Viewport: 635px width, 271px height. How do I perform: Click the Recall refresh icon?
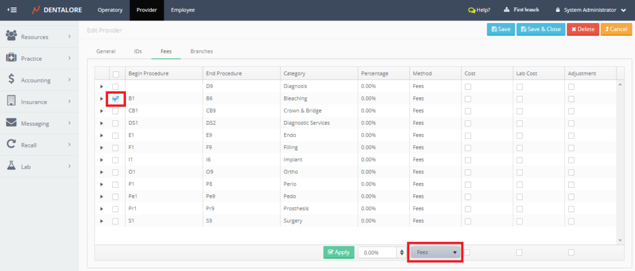(11, 144)
